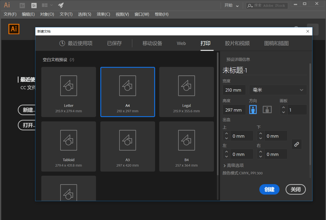Open the 文件 menu

point(9,14)
